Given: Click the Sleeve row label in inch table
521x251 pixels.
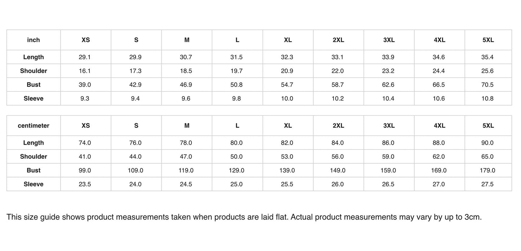Looking at the screenshot, I should point(34,98).
